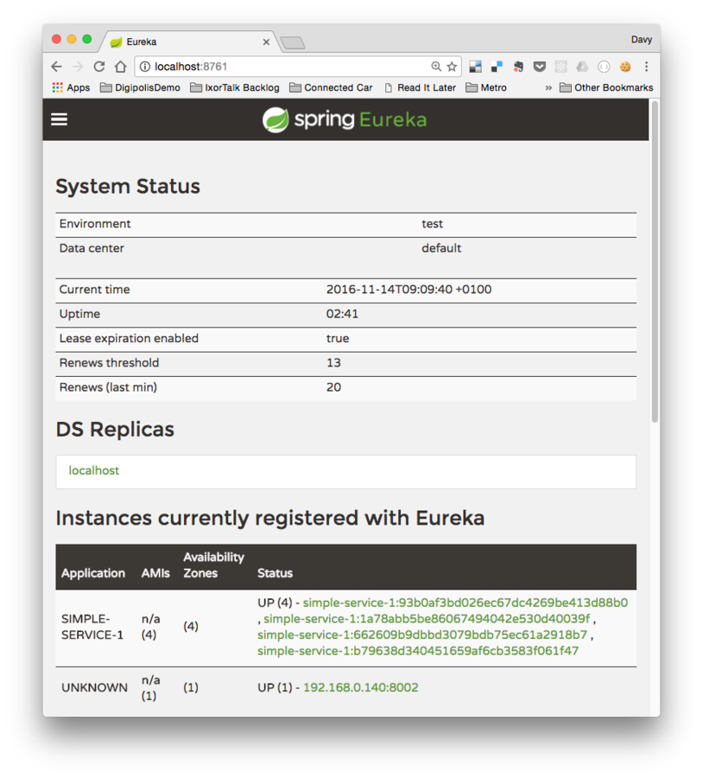
Task: Bookmark this page with the star icon
Action: pos(452,67)
